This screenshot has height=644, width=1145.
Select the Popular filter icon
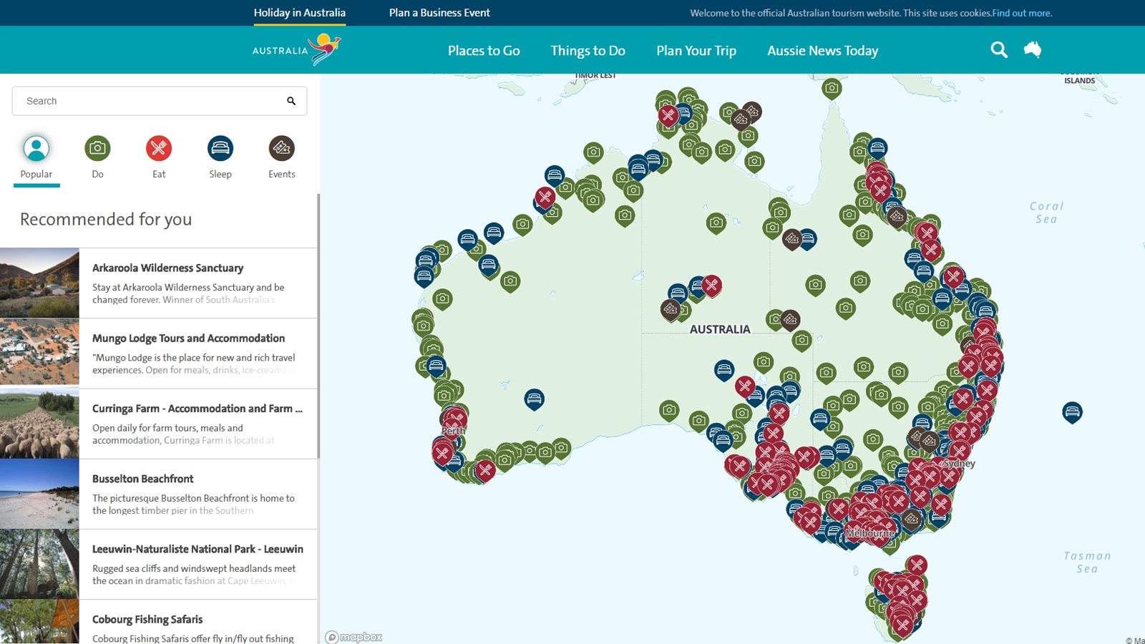coord(36,149)
